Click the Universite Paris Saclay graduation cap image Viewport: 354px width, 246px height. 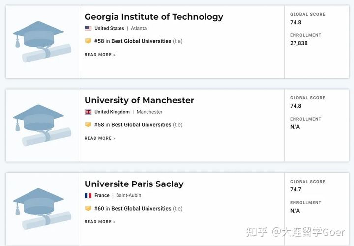coord(42,209)
